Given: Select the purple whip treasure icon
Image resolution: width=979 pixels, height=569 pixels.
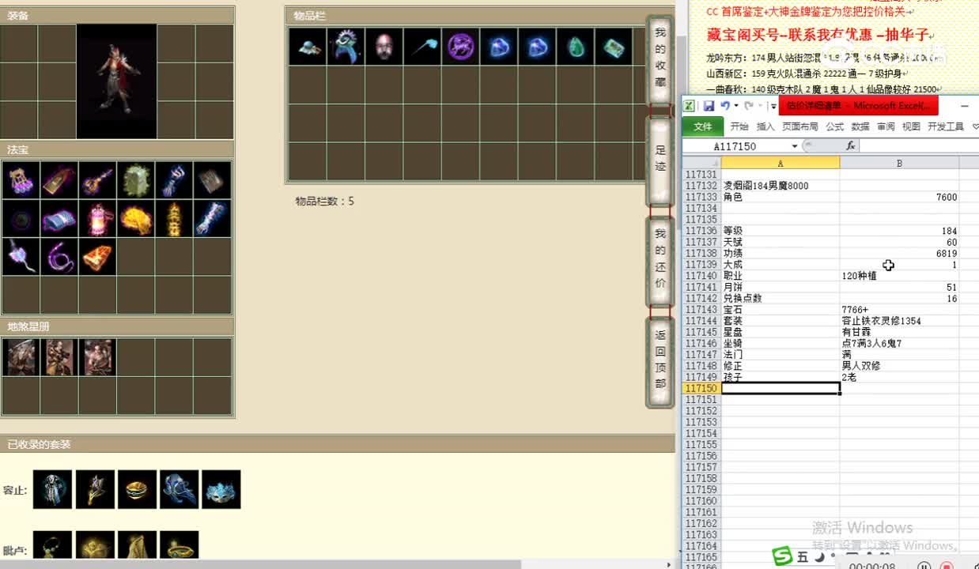Looking at the screenshot, I should tap(59, 257).
